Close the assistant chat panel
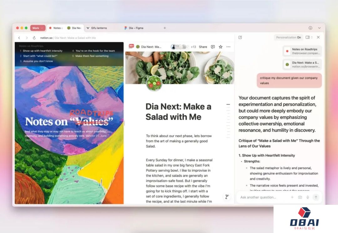This screenshot has height=233, width=338. click(x=318, y=37)
